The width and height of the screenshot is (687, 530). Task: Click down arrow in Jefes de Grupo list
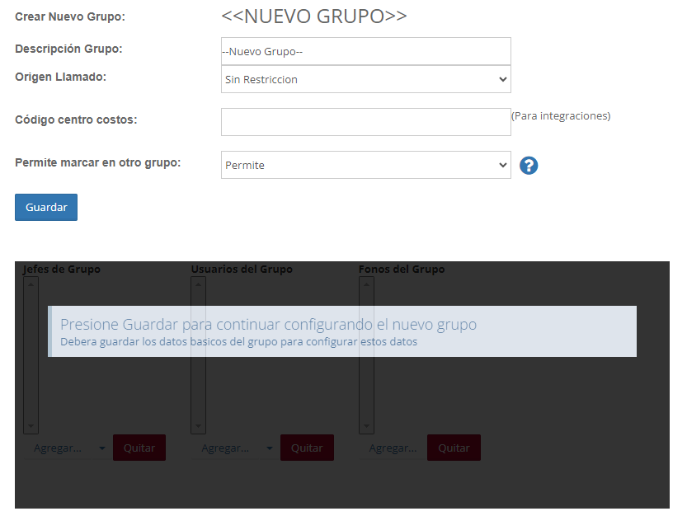31,427
